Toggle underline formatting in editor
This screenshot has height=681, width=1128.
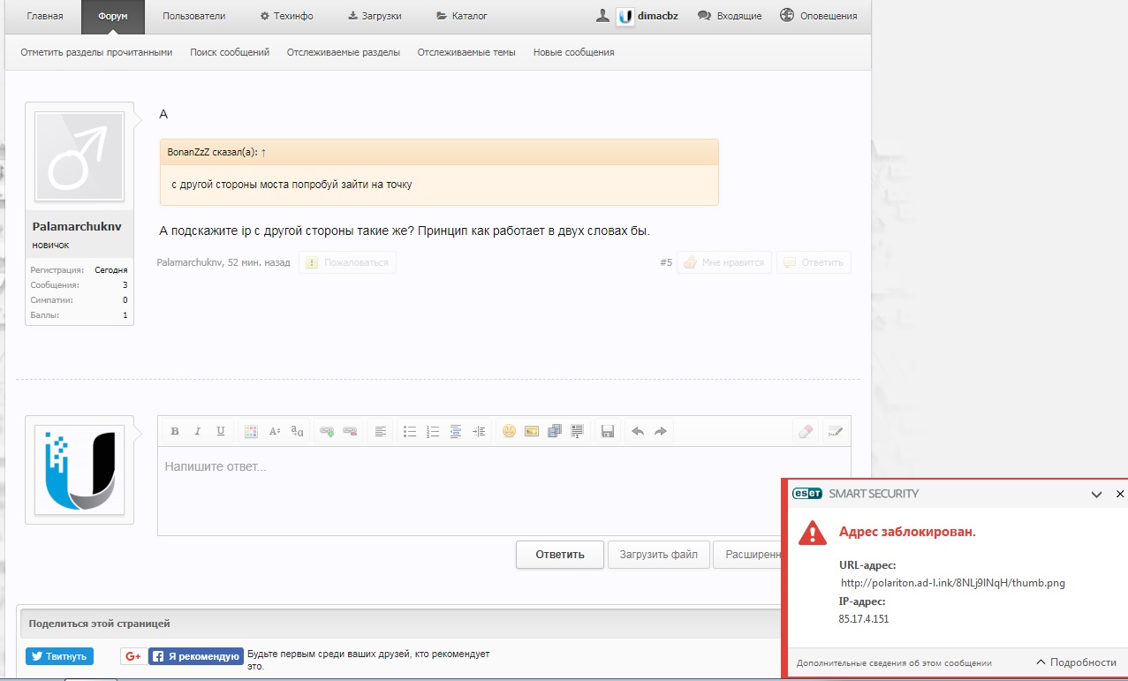[221, 431]
